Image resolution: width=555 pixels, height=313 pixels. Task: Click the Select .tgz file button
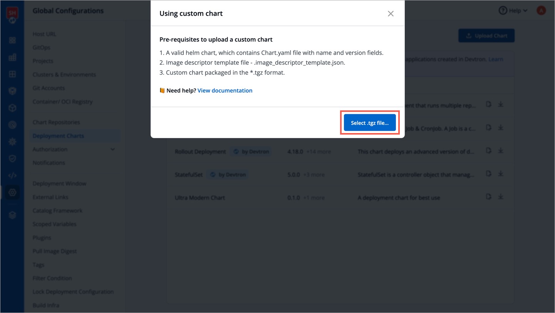tap(370, 123)
